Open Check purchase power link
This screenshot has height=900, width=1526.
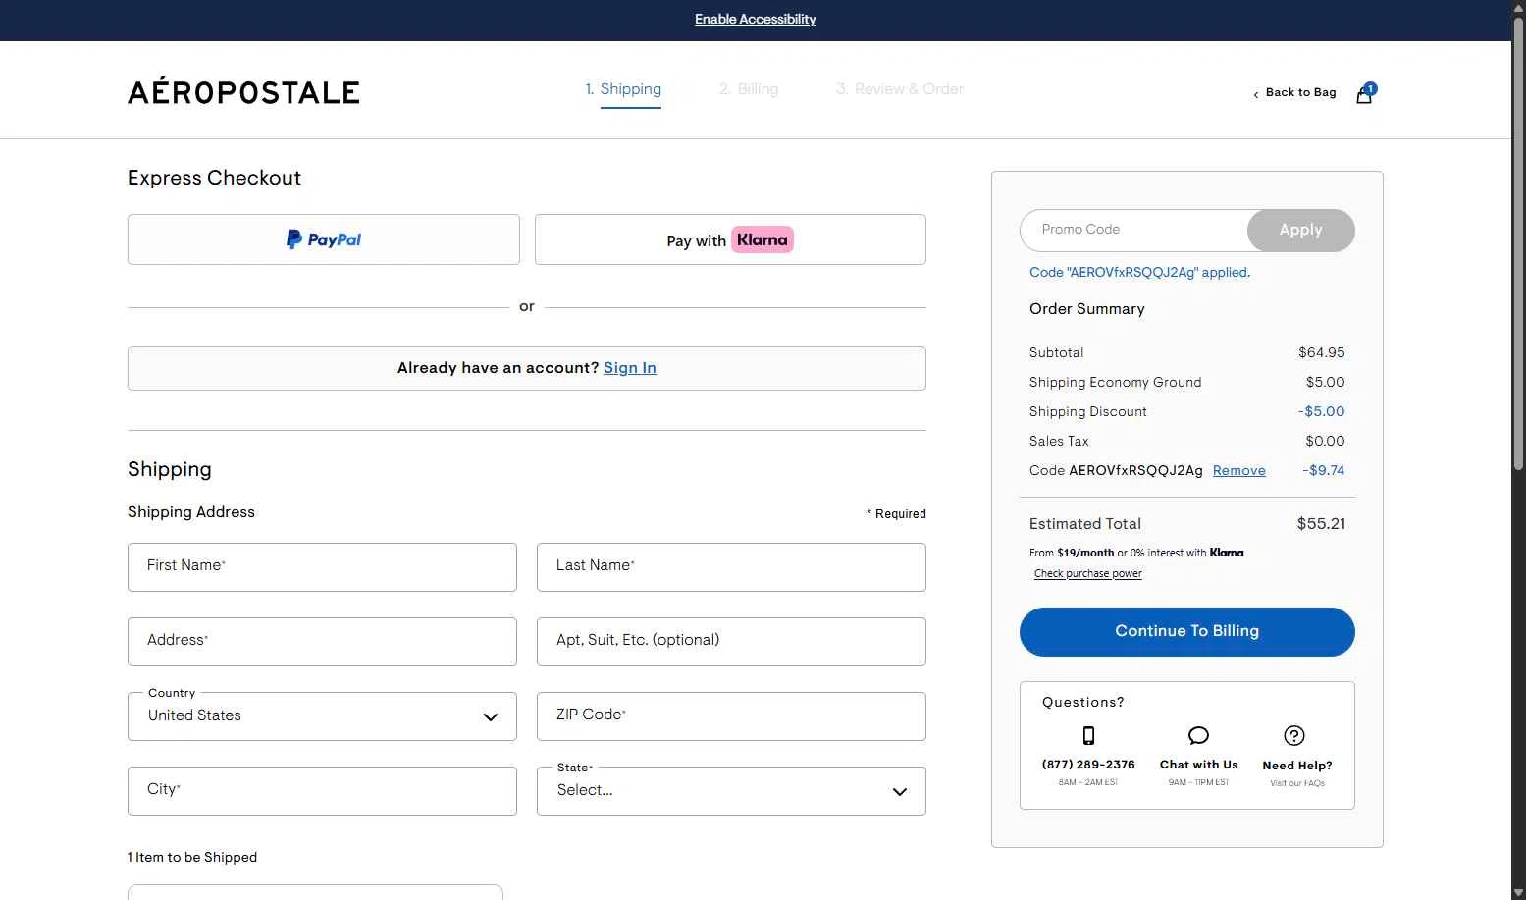(1087, 574)
